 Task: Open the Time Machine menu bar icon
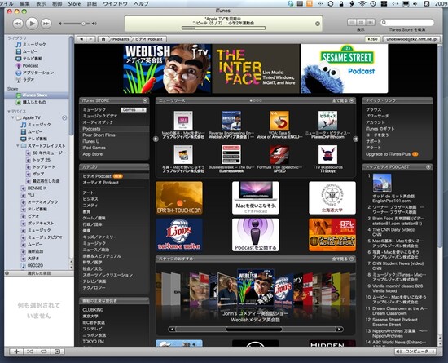point(373,4)
